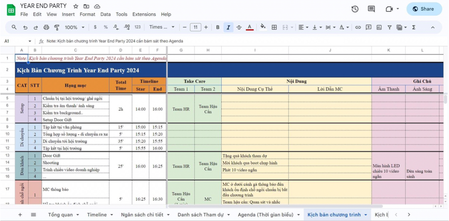This screenshot has height=221, width=449.
Task: Click the insert chart icon
Action: tap(379, 27)
